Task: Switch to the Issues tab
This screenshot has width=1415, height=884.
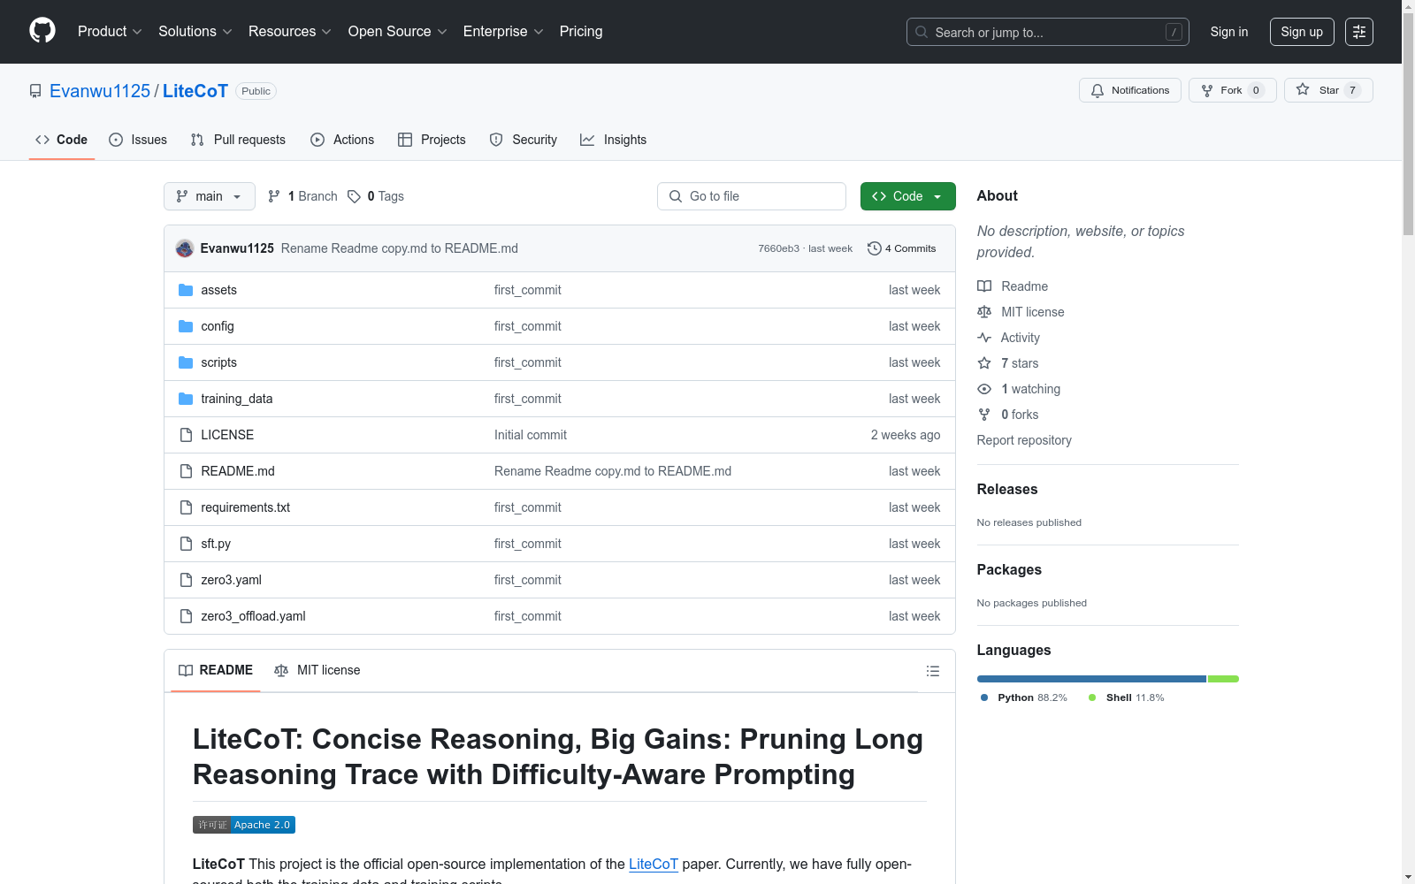Action: point(138,140)
